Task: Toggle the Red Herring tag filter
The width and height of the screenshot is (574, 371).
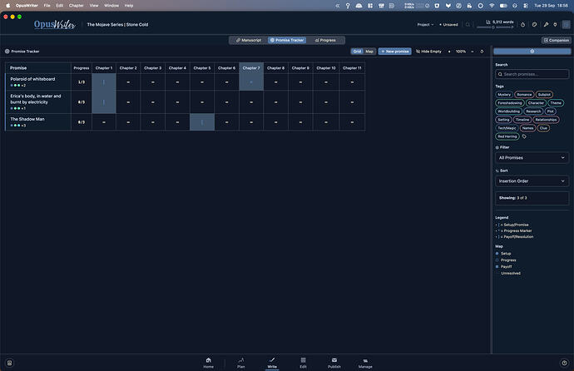Action: (x=507, y=136)
